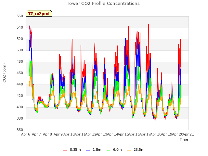Click the TZ_co2prof label box

(39, 13)
